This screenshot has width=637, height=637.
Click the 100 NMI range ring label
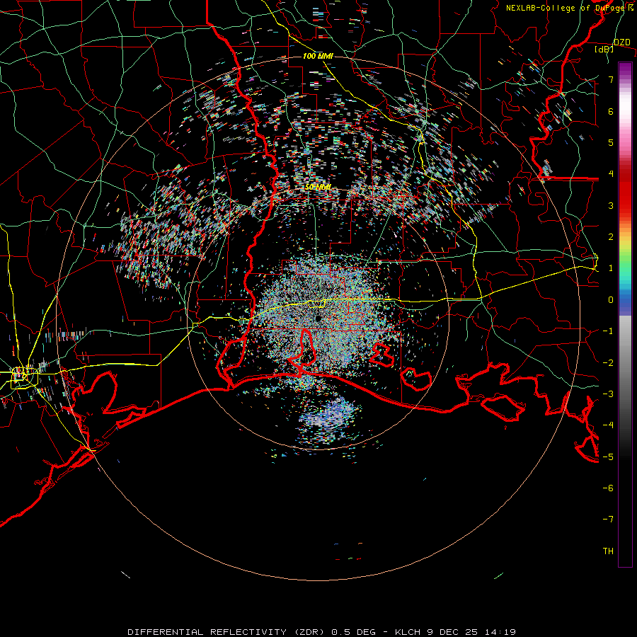pyautogui.click(x=318, y=56)
